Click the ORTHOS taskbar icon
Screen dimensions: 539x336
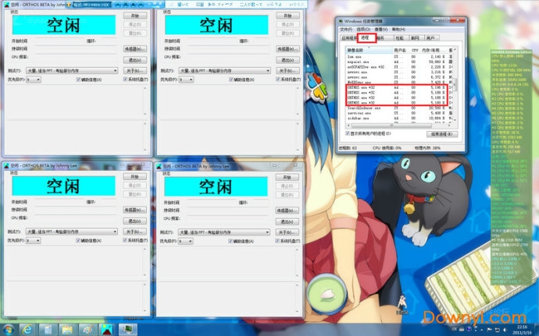(x=105, y=327)
